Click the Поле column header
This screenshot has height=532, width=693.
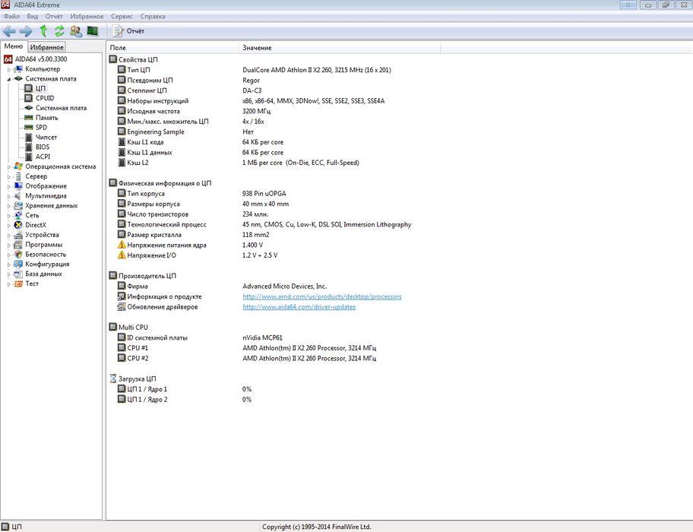tap(172, 48)
